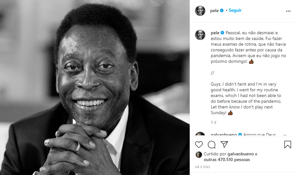The image size is (295, 175).
Task: Open comments via the speech bubble icon
Action: pyautogui.click(x=212, y=145)
